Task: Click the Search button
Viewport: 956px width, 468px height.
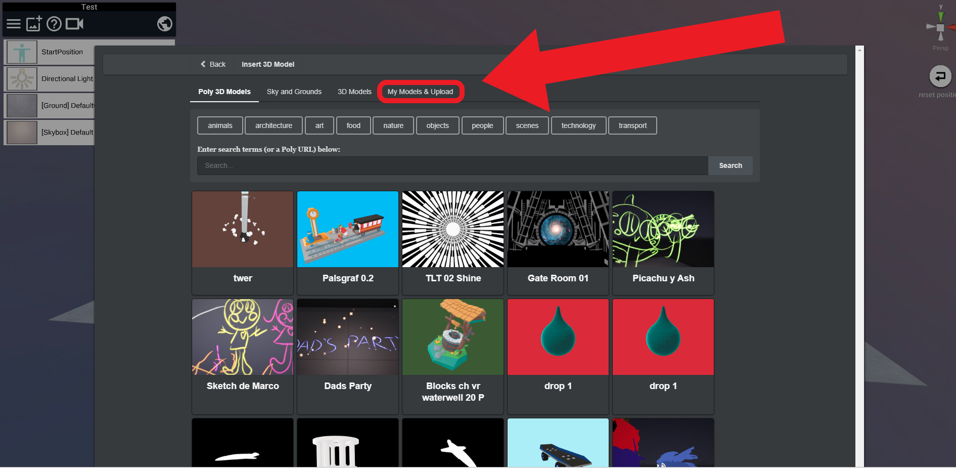Action: click(731, 165)
